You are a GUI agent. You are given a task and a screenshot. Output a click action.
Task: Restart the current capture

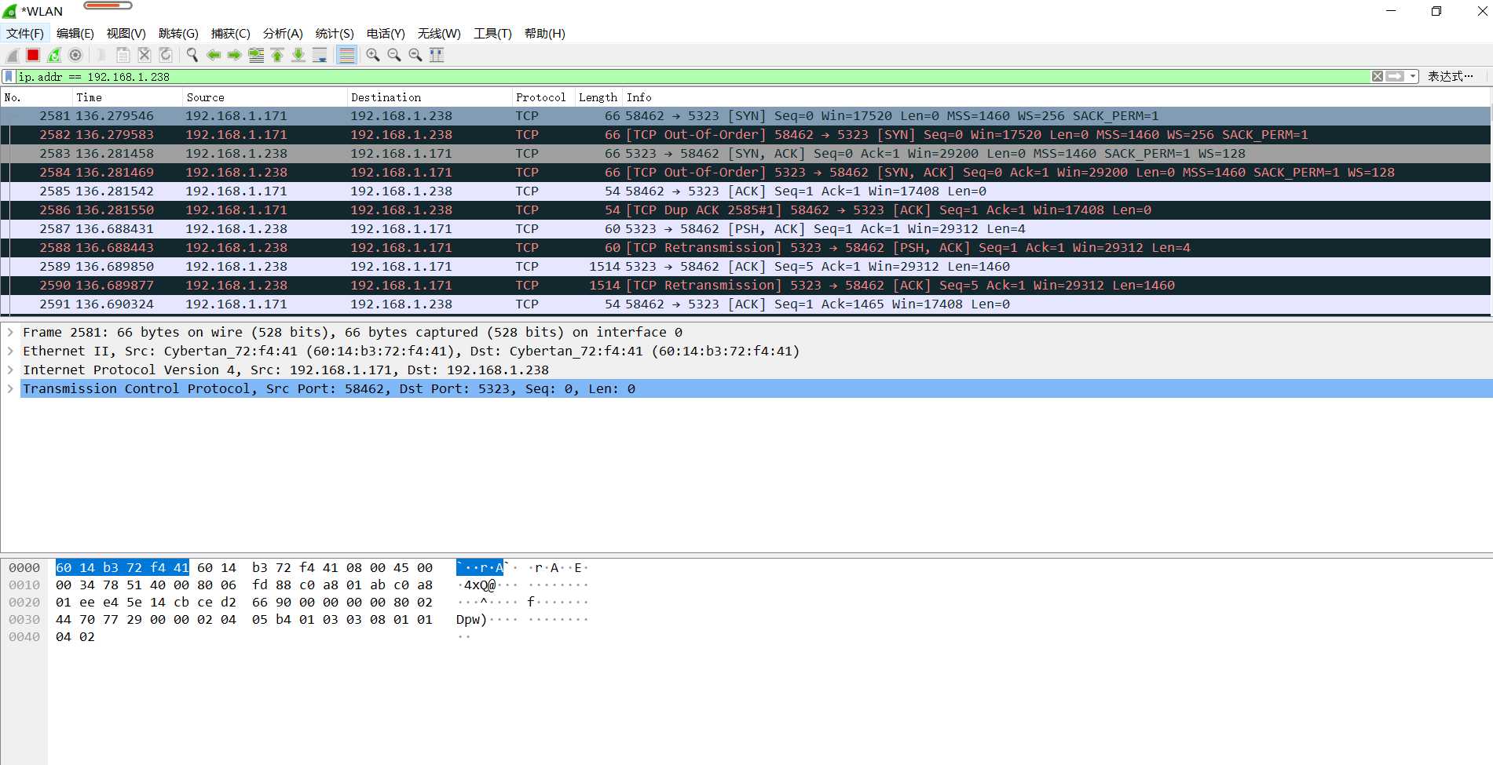point(54,55)
